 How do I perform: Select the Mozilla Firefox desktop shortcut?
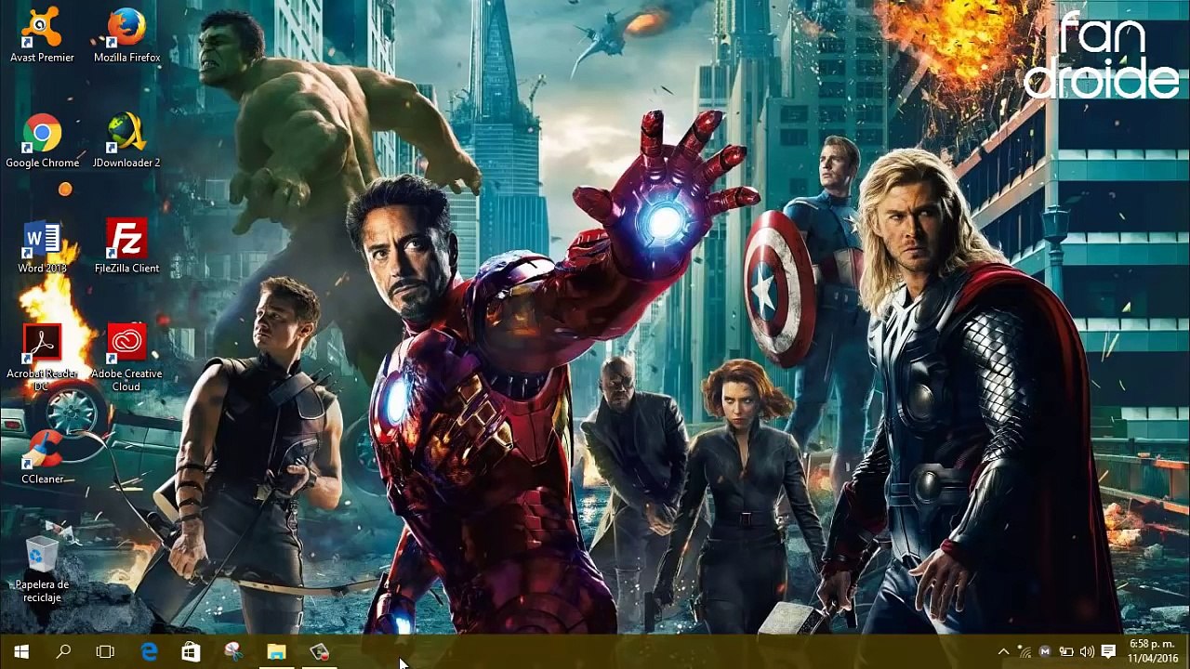point(126,35)
